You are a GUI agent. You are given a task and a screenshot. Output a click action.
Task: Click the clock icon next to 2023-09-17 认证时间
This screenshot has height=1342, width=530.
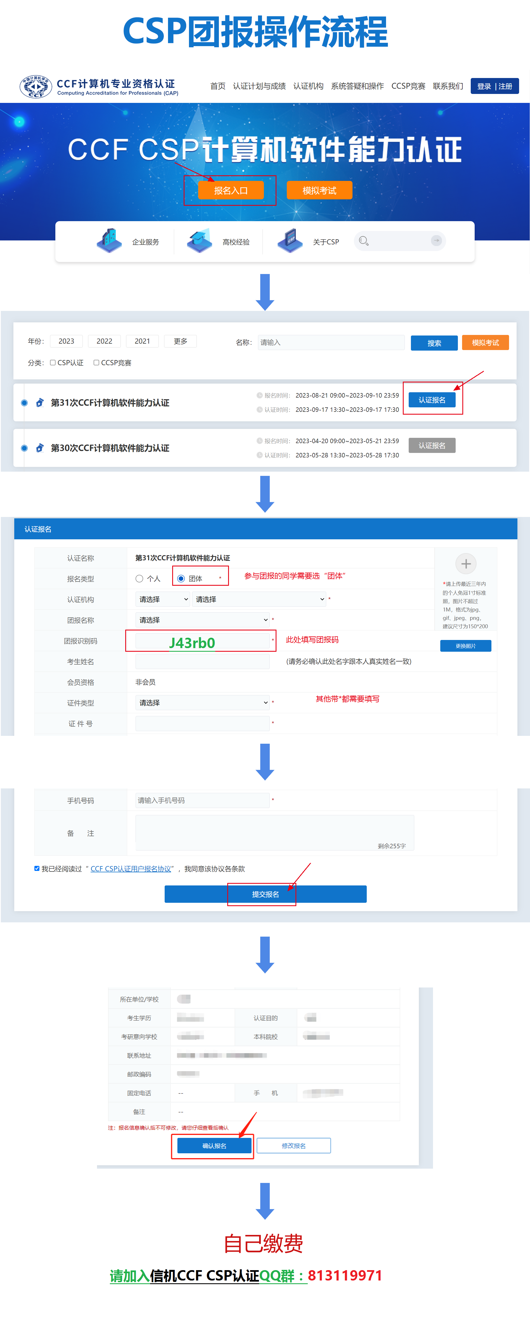pos(259,410)
